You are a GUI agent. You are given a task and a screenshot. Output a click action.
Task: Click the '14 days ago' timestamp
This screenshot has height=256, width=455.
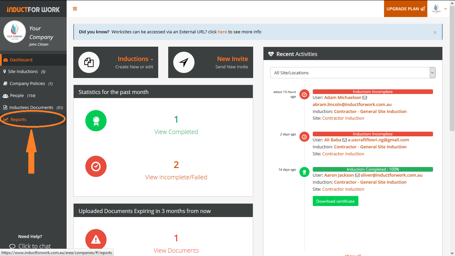coord(287,169)
